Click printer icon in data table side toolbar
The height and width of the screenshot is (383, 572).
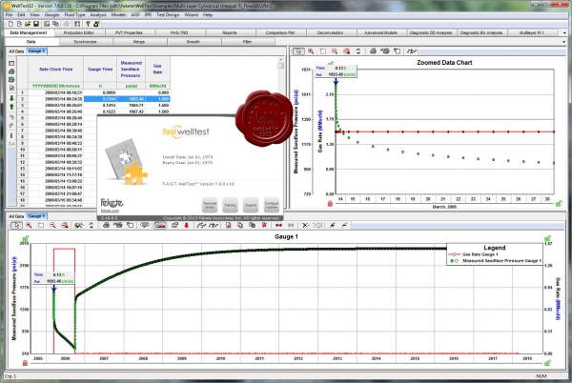pos(11,71)
